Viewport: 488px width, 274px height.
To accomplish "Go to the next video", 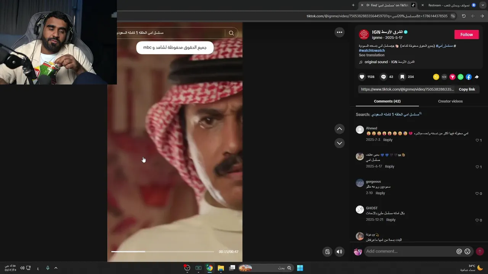I will pyautogui.click(x=339, y=143).
